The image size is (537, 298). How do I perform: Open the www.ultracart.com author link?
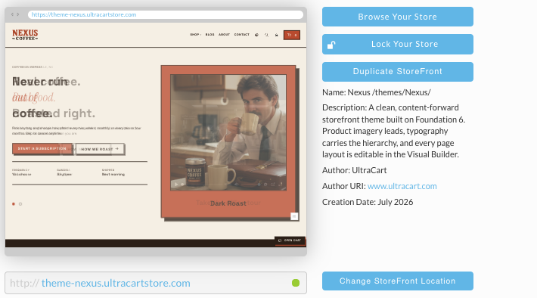click(x=402, y=186)
